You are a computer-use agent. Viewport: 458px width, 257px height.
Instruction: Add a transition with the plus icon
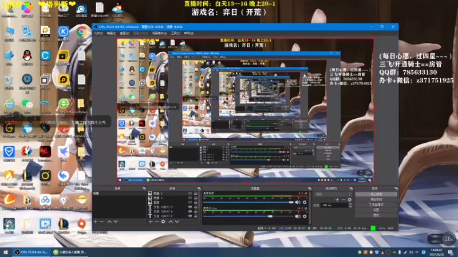pos(337,199)
